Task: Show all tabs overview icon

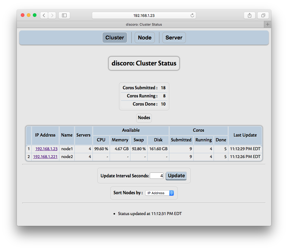Action: click(263, 15)
